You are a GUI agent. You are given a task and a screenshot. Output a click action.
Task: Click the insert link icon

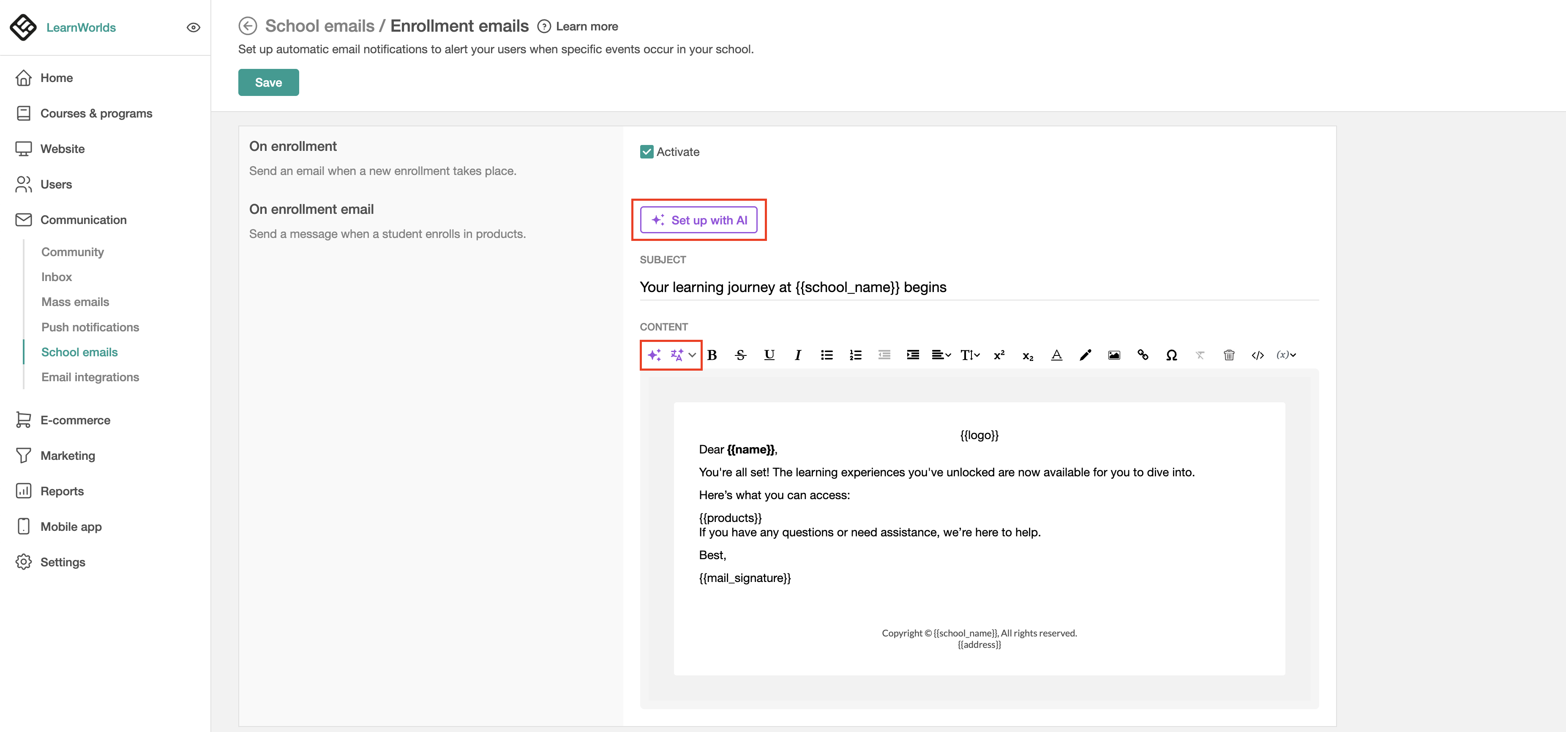1142,355
